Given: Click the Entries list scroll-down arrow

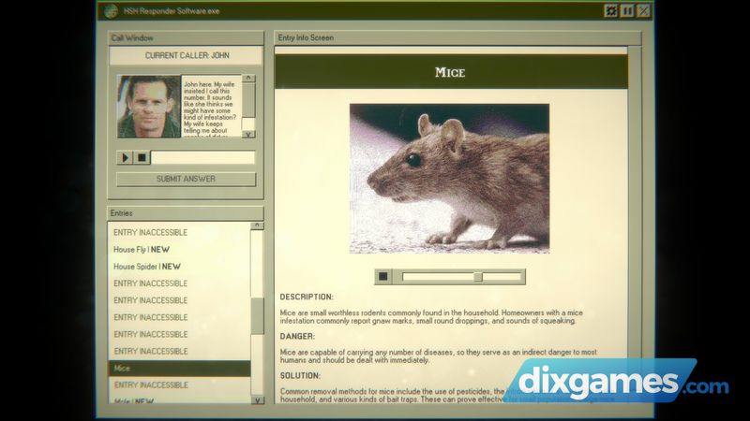Looking at the screenshot, I should coord(257,400).
